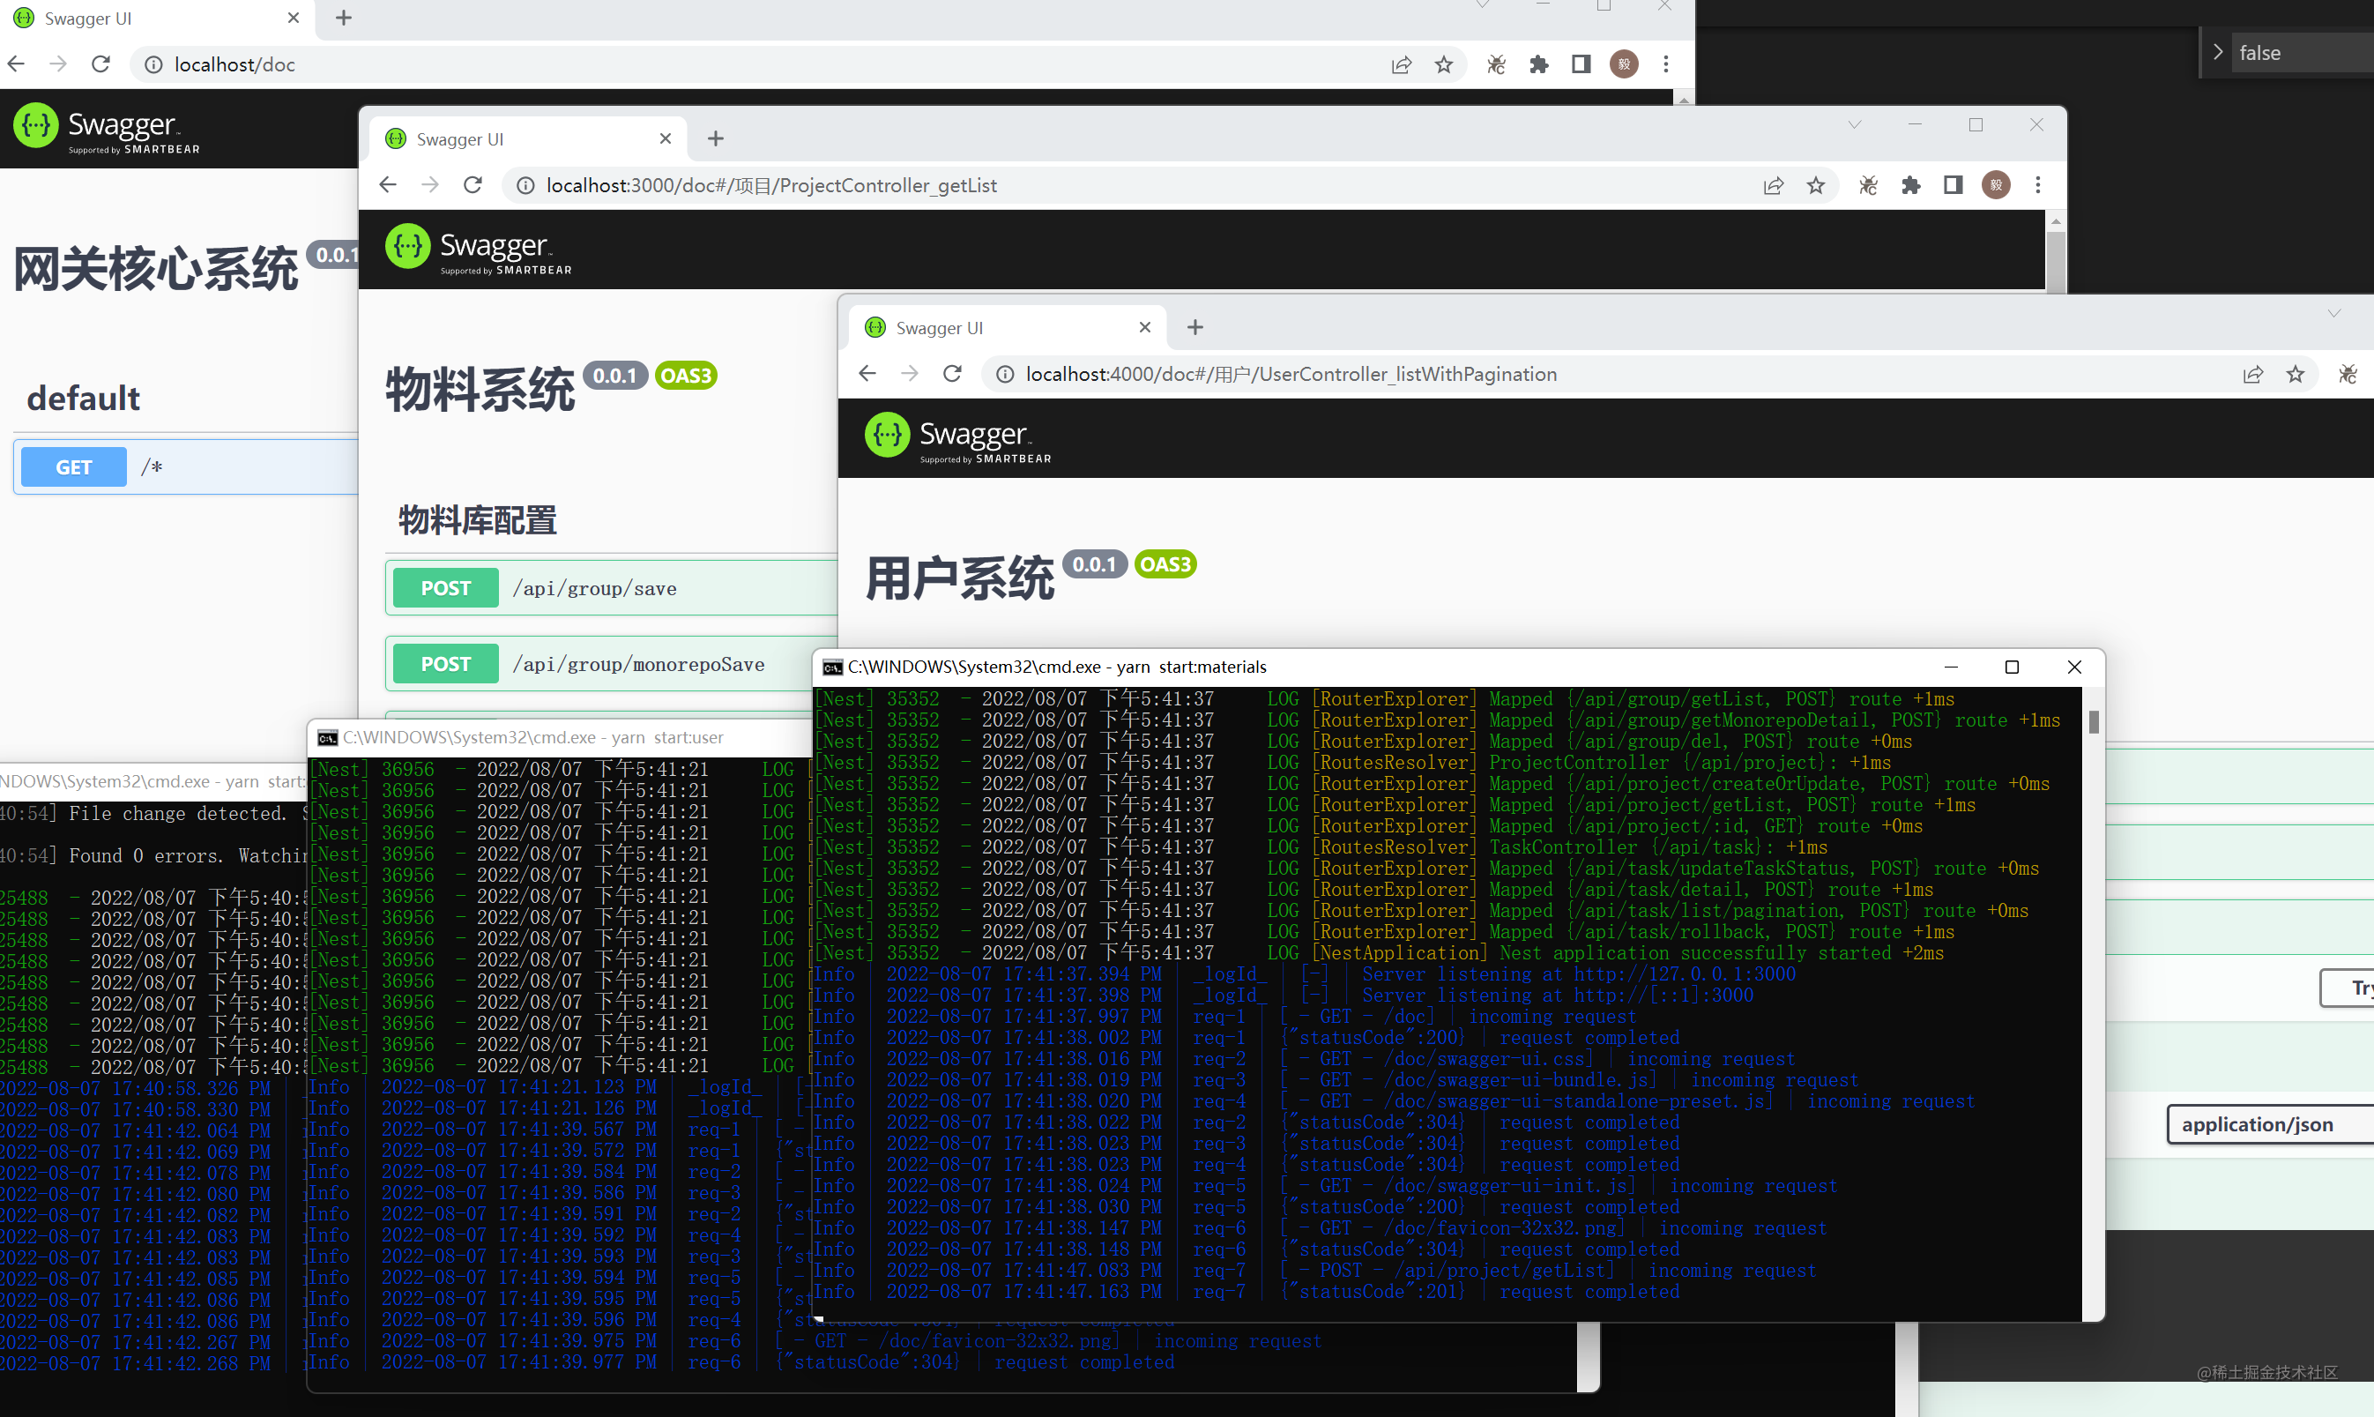The image size is (2374, 1417).
Task: Open Chrome menu three dots in localhost:3000 window
Action: [x=2038, y=184]
